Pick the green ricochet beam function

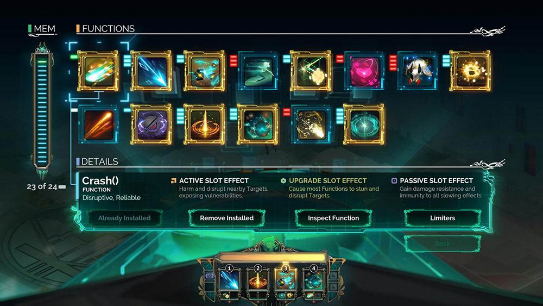point(311,71)
